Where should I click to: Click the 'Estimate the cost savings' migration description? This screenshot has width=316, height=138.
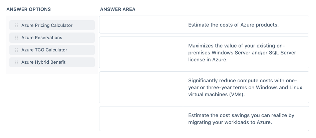(x=241, y=118)
